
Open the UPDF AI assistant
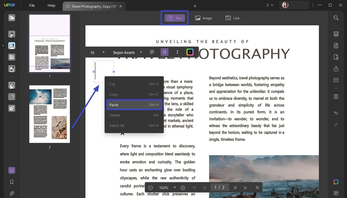[336, 182]
